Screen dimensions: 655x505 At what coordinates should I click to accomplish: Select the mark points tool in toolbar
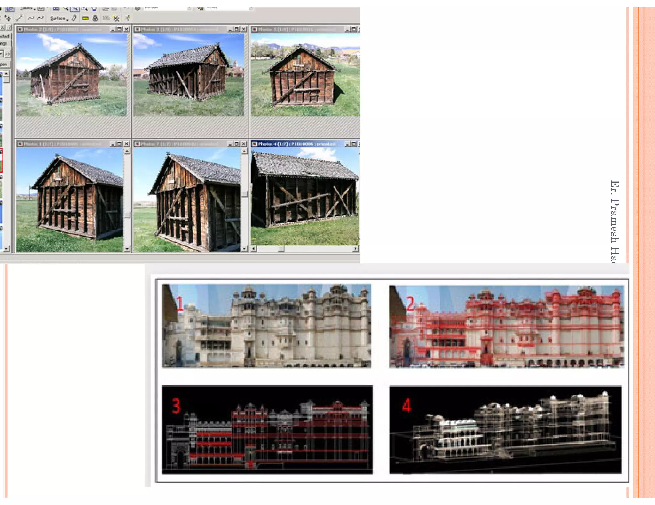8,18
